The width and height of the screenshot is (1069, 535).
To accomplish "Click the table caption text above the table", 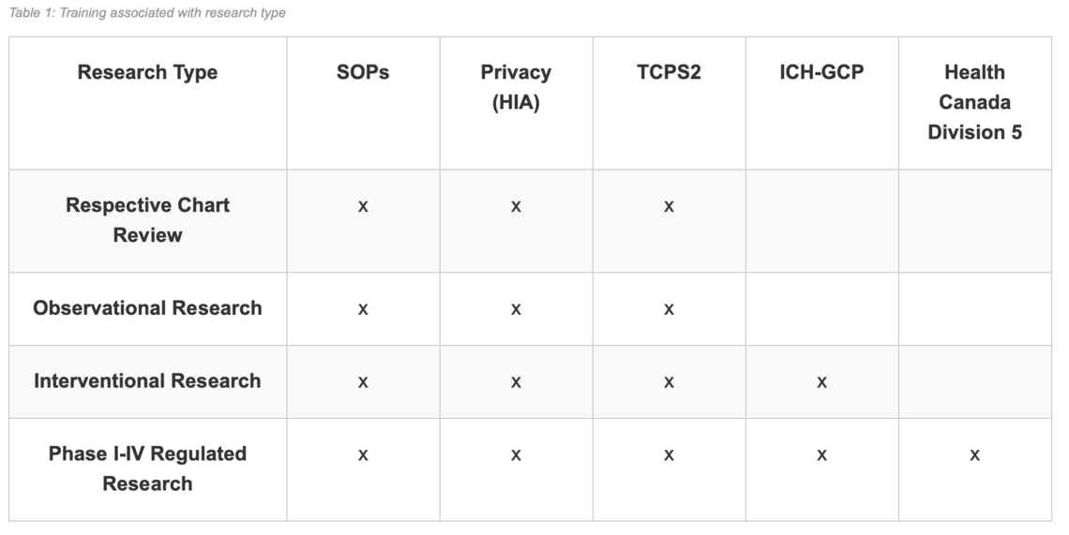I will tap(145, 13).
